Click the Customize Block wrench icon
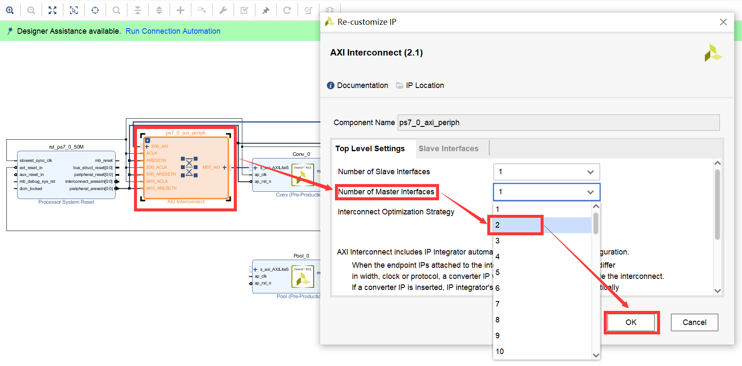This screenshot has width=742, height=366. click(x=223, y=10)
